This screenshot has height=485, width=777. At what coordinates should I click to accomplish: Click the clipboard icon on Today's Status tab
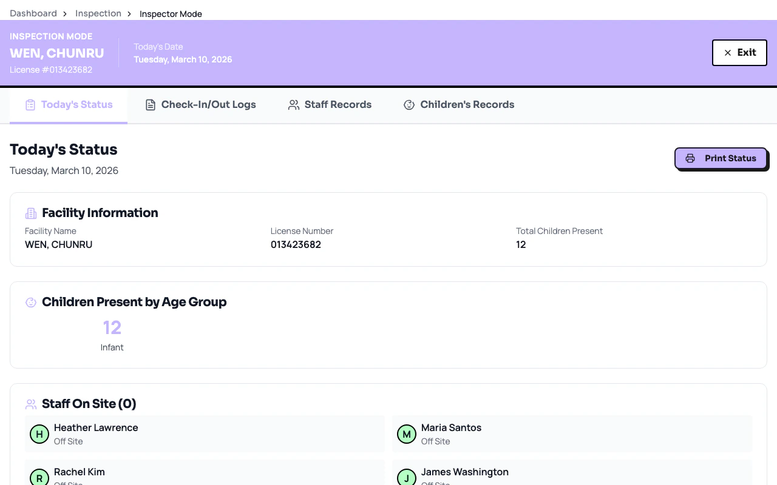coord(30,104)
